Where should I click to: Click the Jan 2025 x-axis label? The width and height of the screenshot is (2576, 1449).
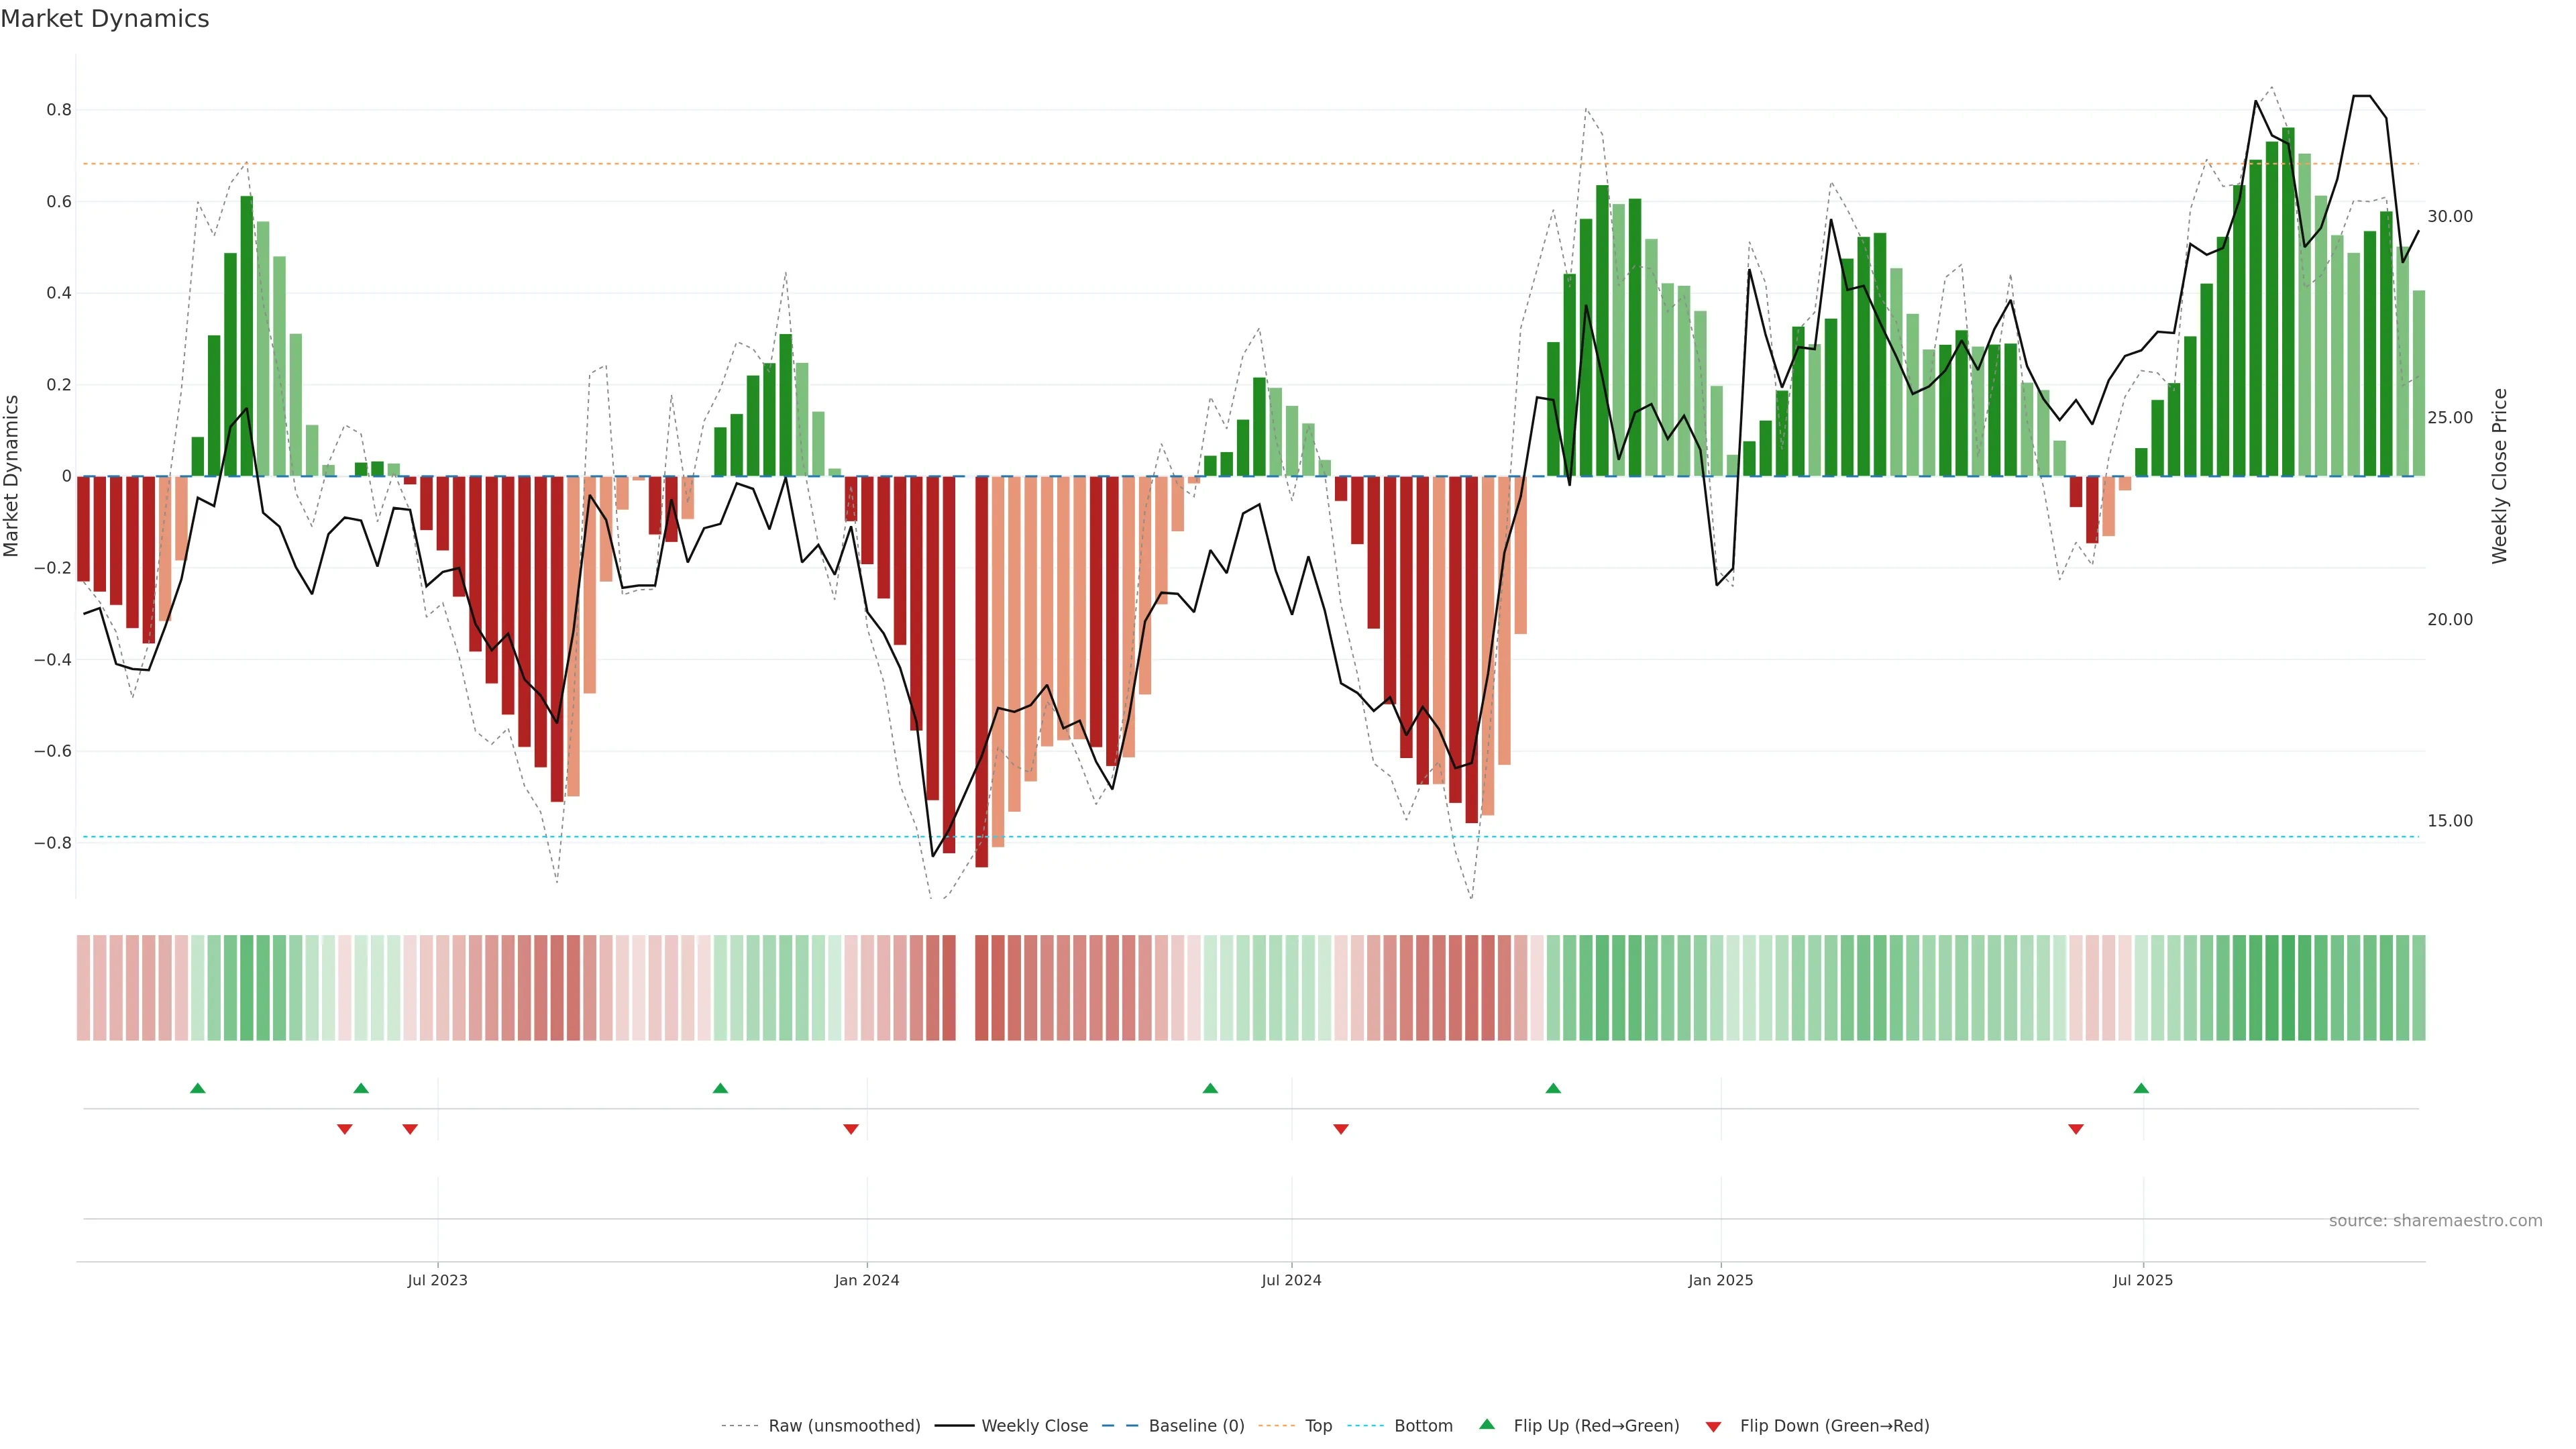coord(1720,1280)
